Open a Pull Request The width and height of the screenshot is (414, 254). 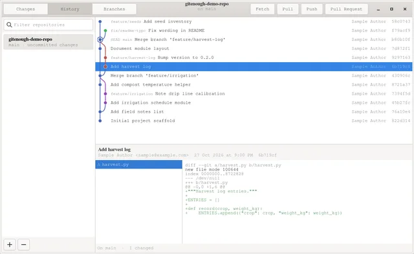[x=347, y=9]
